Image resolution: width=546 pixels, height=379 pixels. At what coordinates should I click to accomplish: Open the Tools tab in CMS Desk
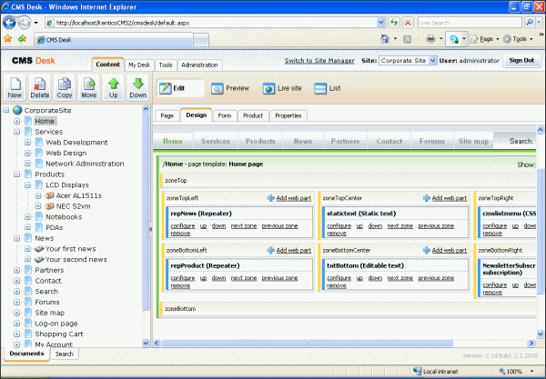[x=166, y=65]
